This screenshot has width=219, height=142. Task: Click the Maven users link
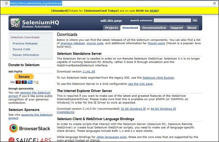coord(156,43)
